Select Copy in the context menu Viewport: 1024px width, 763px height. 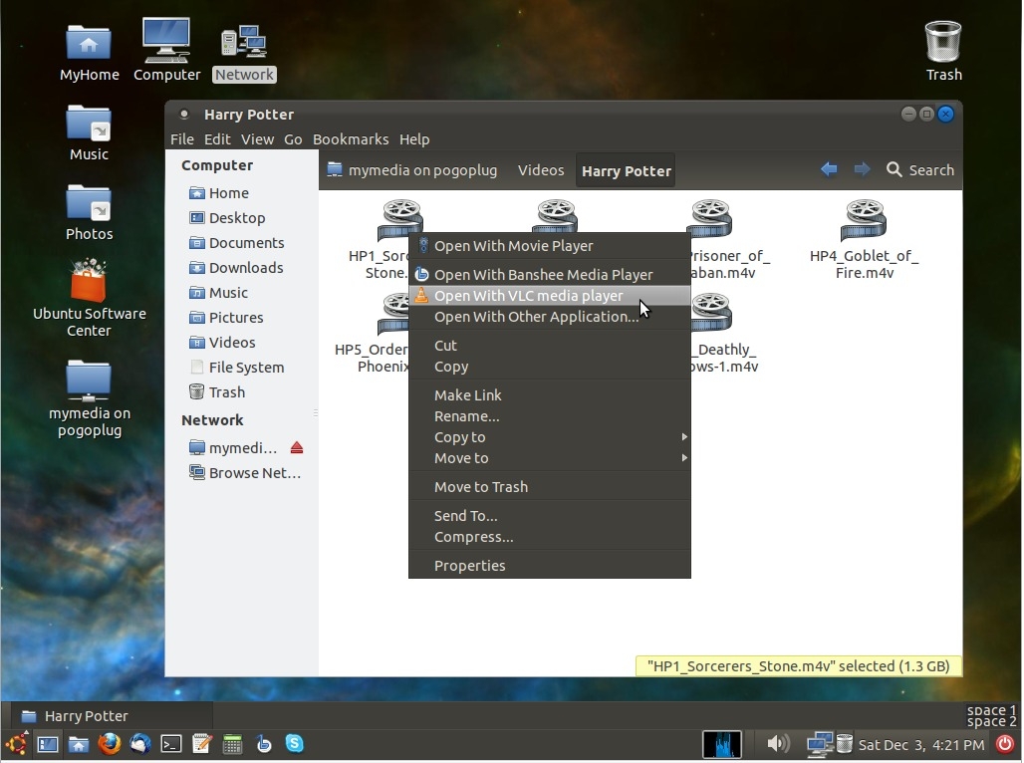[549, 366]
